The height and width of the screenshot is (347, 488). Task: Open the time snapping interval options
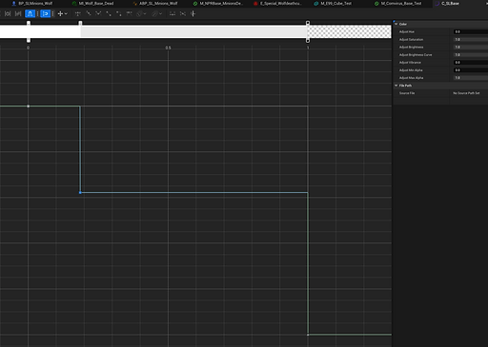tap(37, 13)
